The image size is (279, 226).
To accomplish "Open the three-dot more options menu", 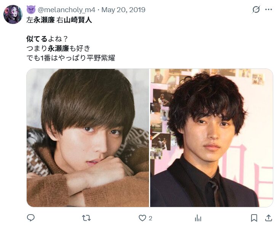I will coord(268,10).
